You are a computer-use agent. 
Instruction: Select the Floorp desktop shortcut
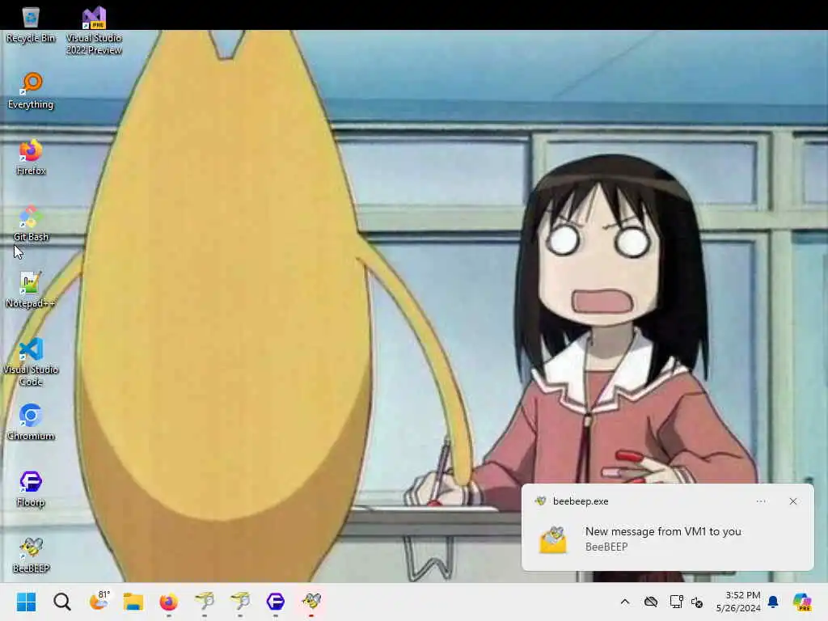[x=31, y=489]
